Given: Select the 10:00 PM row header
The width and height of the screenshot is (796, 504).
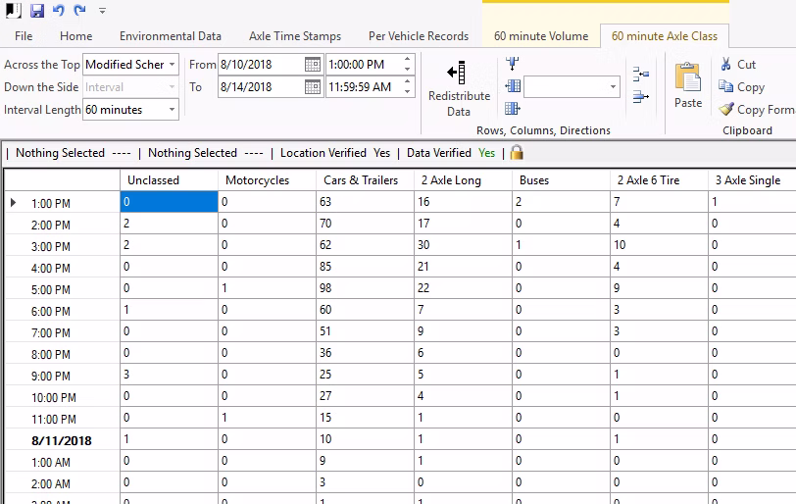Looking at the screenshot, I should click(x=62, y=397).
